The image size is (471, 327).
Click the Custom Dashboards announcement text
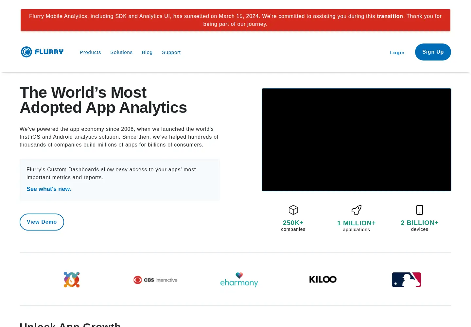111,173
